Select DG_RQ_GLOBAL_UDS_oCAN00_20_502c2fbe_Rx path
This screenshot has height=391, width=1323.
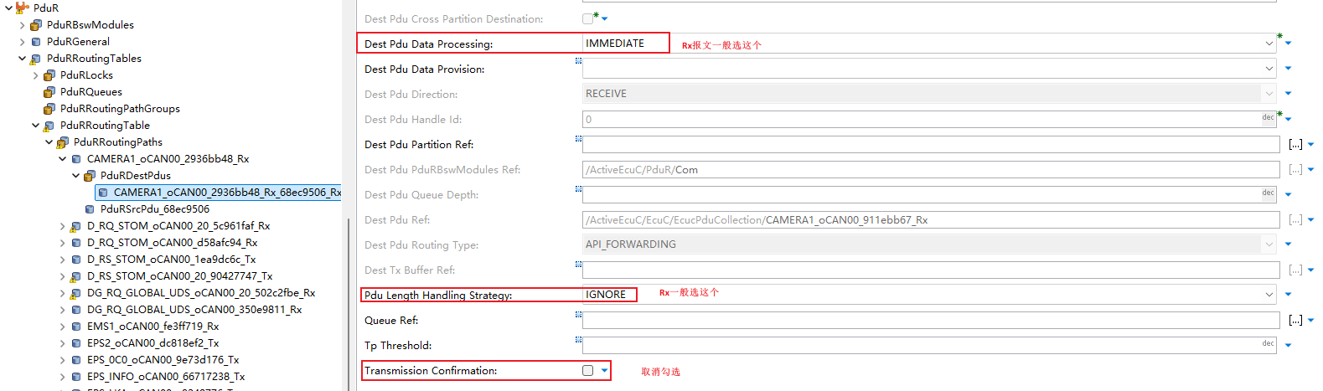pyautogui.click(x=201, y=293)
